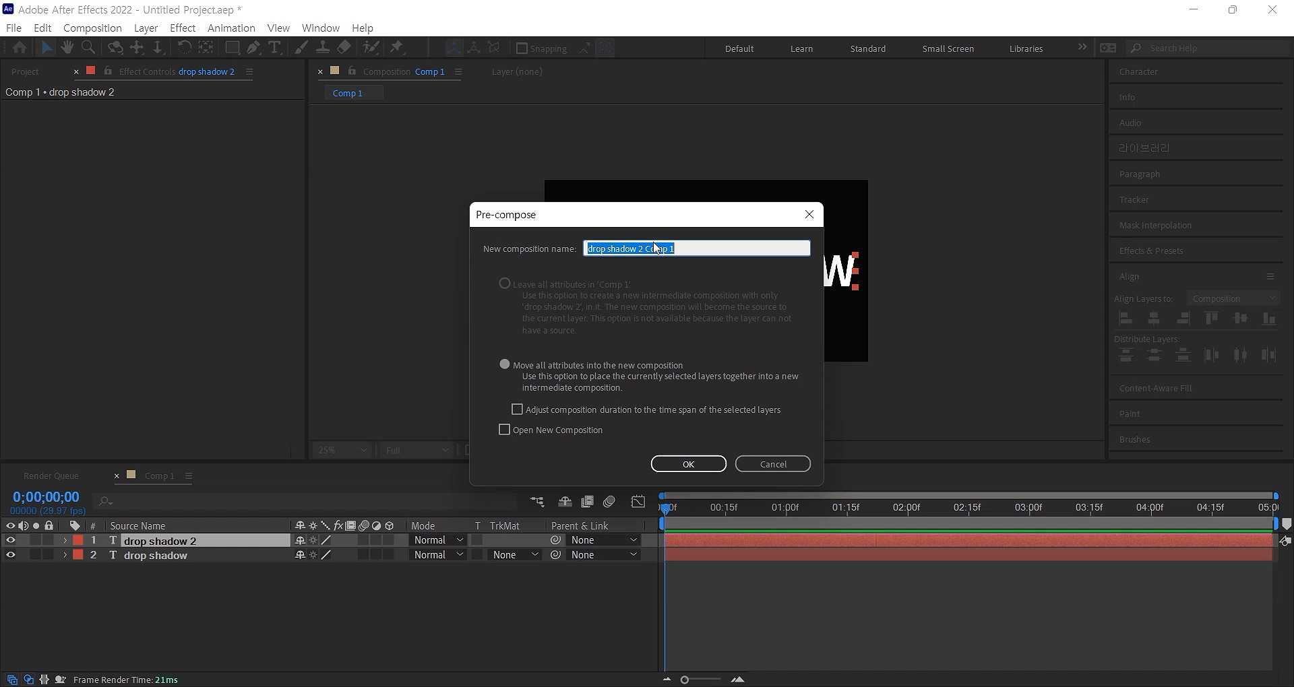The height and width of the screenshot is (687, 1294).
Task: Open the Effect menu
Action: pyautogui.click(x=183, y=28)
